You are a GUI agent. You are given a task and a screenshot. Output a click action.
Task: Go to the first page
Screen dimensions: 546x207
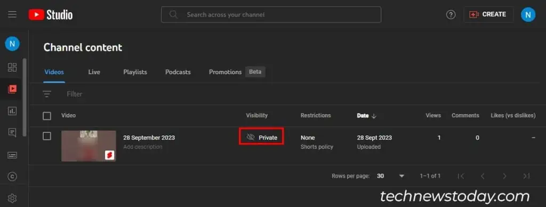[x=461, y=176]
